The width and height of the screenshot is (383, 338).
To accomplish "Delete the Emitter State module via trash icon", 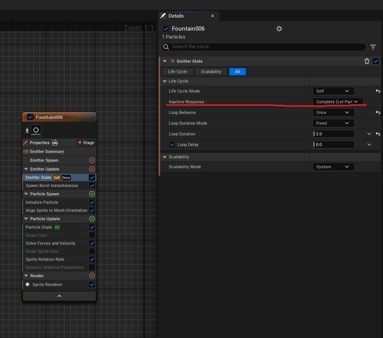I will pyautogui.click(x=367, y=61).
